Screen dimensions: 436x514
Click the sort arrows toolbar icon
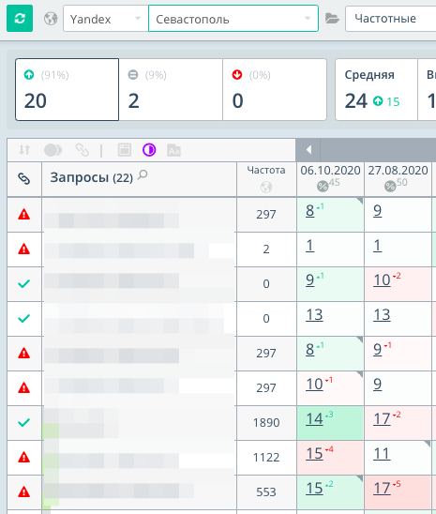(x=24, y=150)
